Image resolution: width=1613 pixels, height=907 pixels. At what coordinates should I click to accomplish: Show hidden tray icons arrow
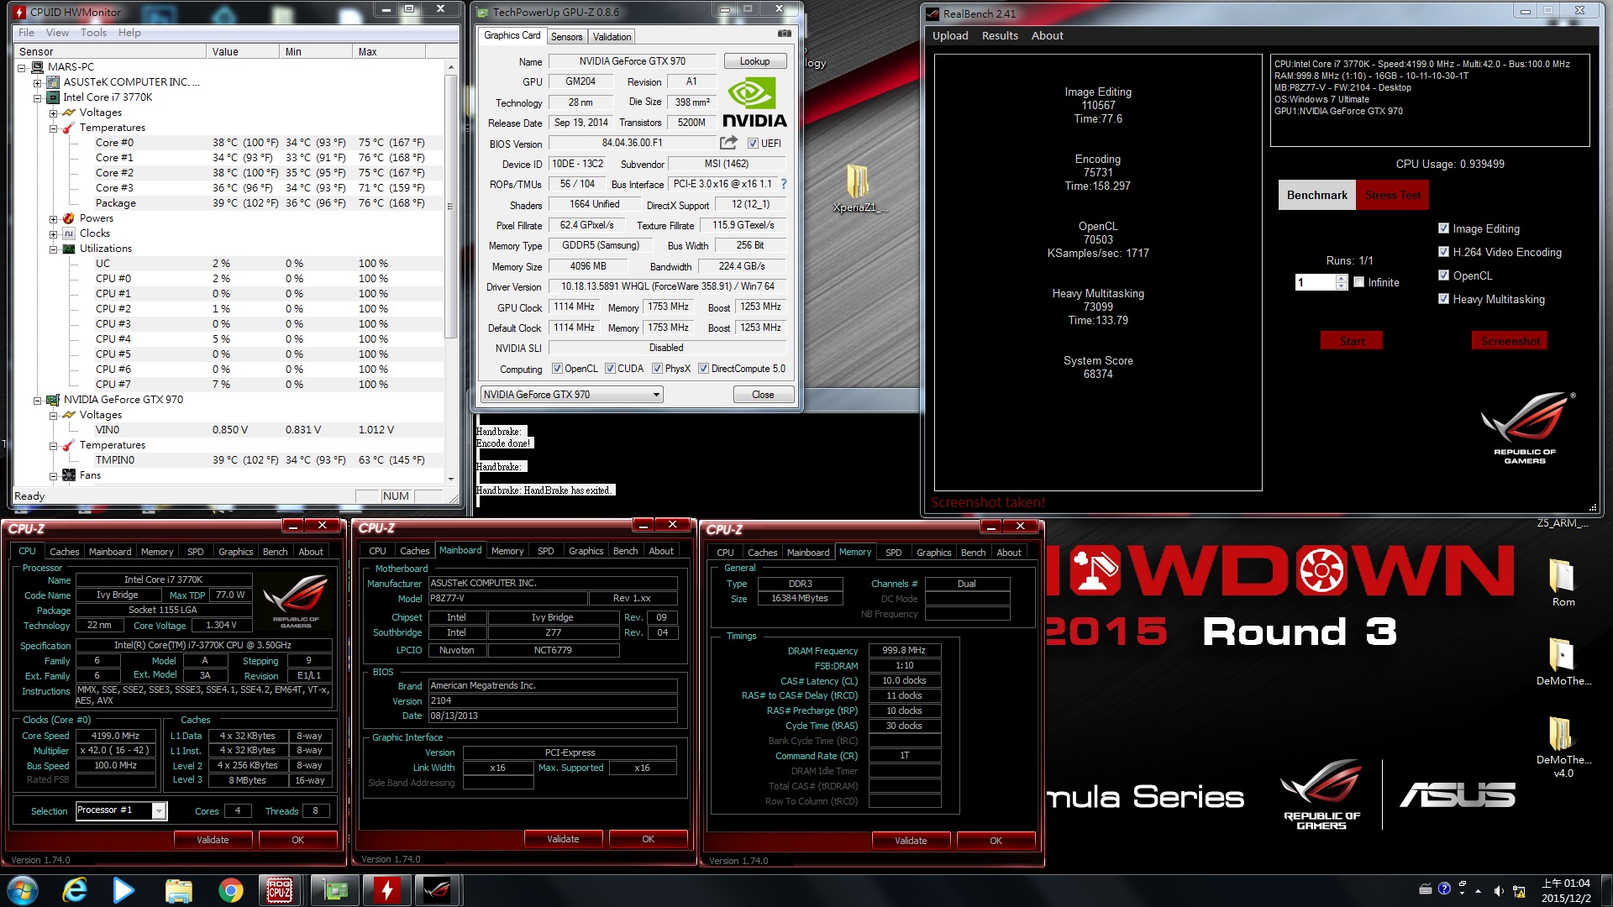point(1479,891)
